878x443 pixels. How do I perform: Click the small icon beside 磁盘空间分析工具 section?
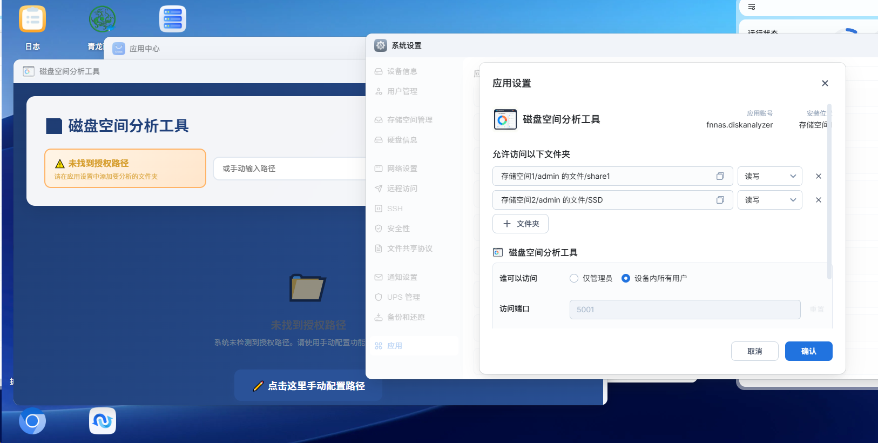click(498, 252)
